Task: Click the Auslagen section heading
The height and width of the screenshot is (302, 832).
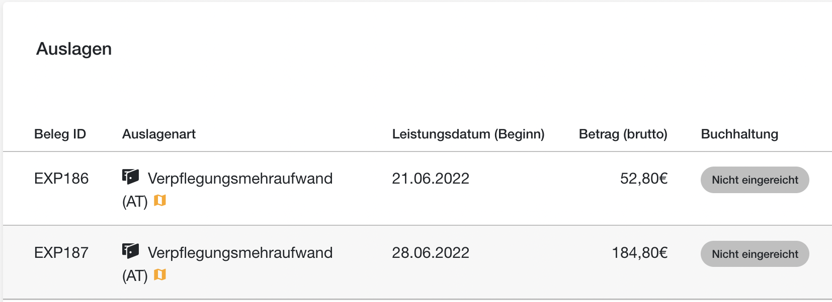Action: click(x=74, y=49)
